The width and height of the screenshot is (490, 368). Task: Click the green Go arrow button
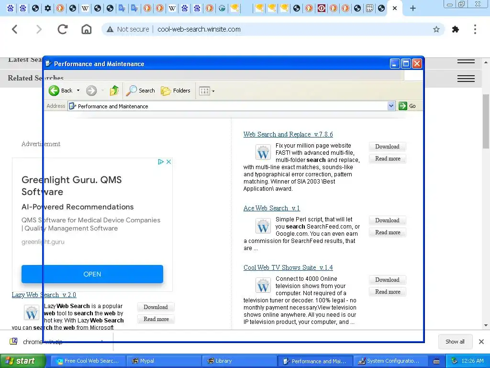pos(403,106)
